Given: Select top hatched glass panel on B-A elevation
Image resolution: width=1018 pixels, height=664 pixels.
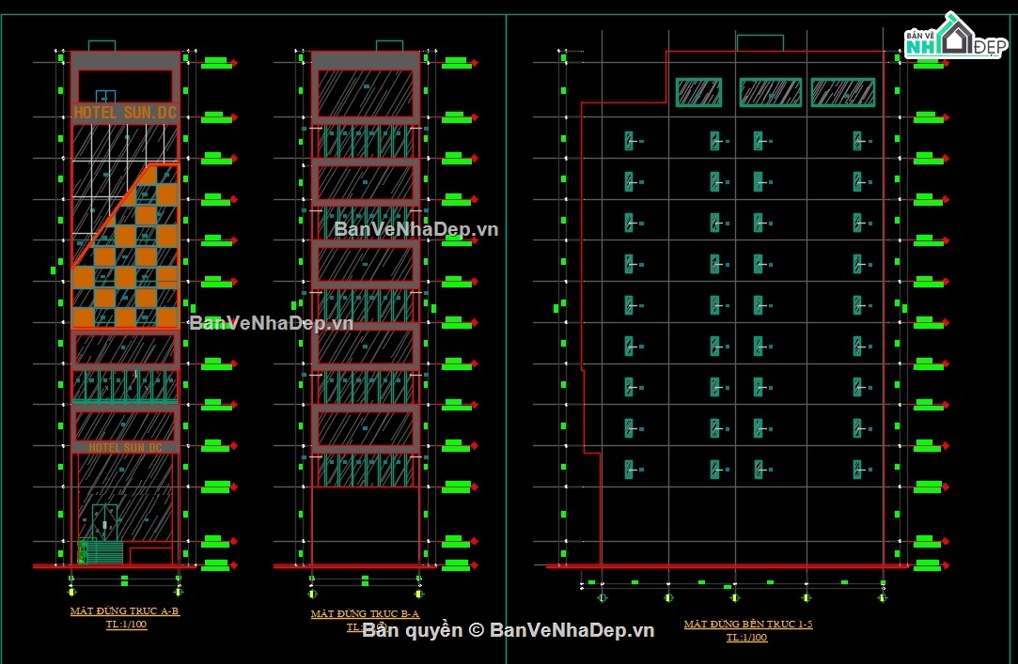Looking at the screenshot, I should pos(366,93).
